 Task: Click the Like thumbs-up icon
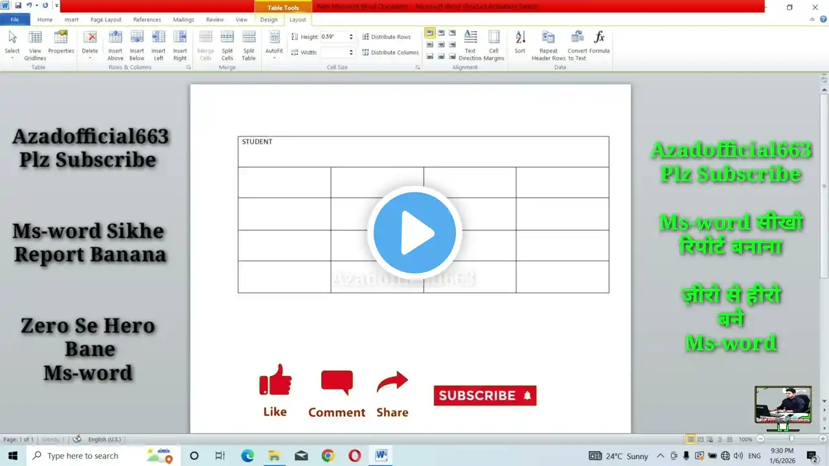coord(275,379)
